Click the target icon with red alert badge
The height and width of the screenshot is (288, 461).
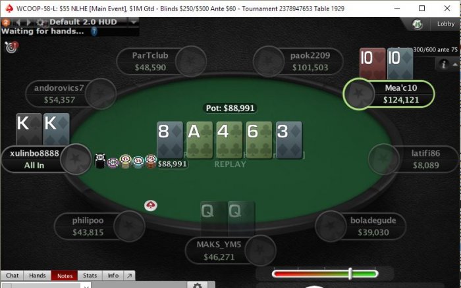coord(11,47)
